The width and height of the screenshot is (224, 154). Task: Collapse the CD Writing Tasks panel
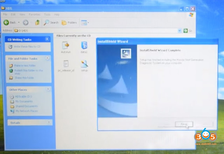point(47,39)
